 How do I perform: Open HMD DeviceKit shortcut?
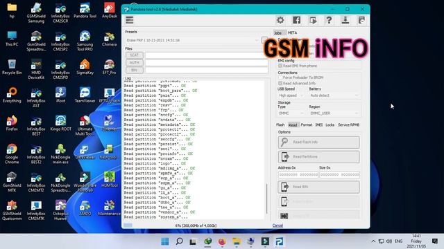pos(36,69)
